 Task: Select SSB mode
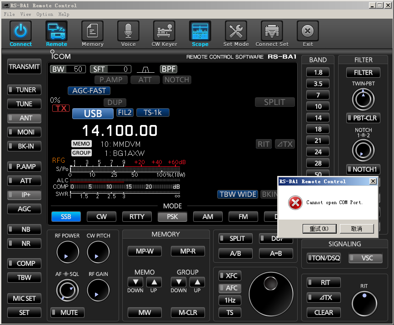coord(66,216)
